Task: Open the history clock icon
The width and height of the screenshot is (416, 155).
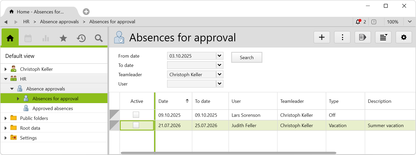Action: [81, 38]
